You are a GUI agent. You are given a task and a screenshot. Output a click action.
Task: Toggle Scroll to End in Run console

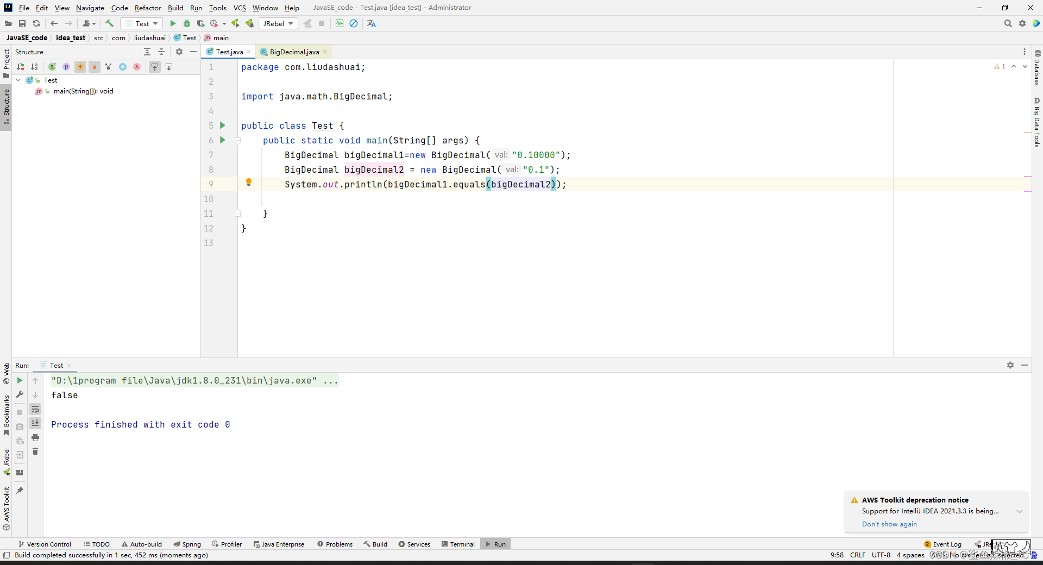pyautogui.click(x=35, y=423)
